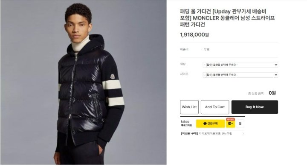The height and width of the screenshot is (166, 307).
Task: Open the [비회원 구매] 카카오페이포인트 link
Action: click(x=206, y=134)
